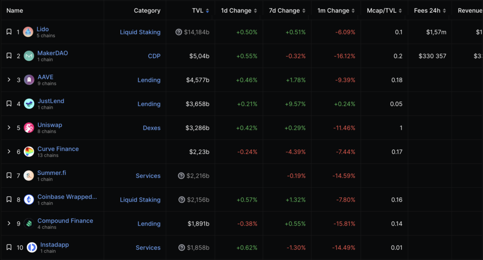Click the MakerDAO logo icon

coord(29,56)
